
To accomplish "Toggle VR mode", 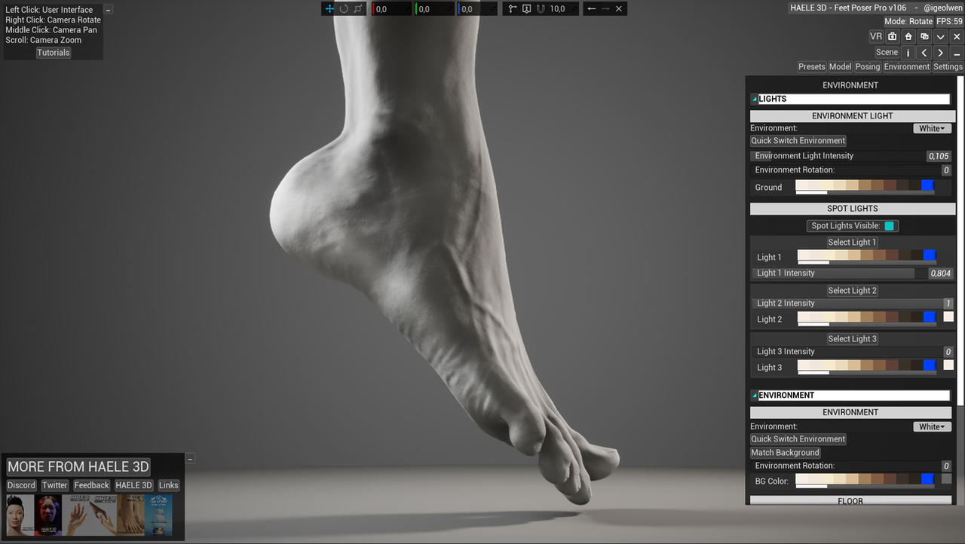I will 876,36.
